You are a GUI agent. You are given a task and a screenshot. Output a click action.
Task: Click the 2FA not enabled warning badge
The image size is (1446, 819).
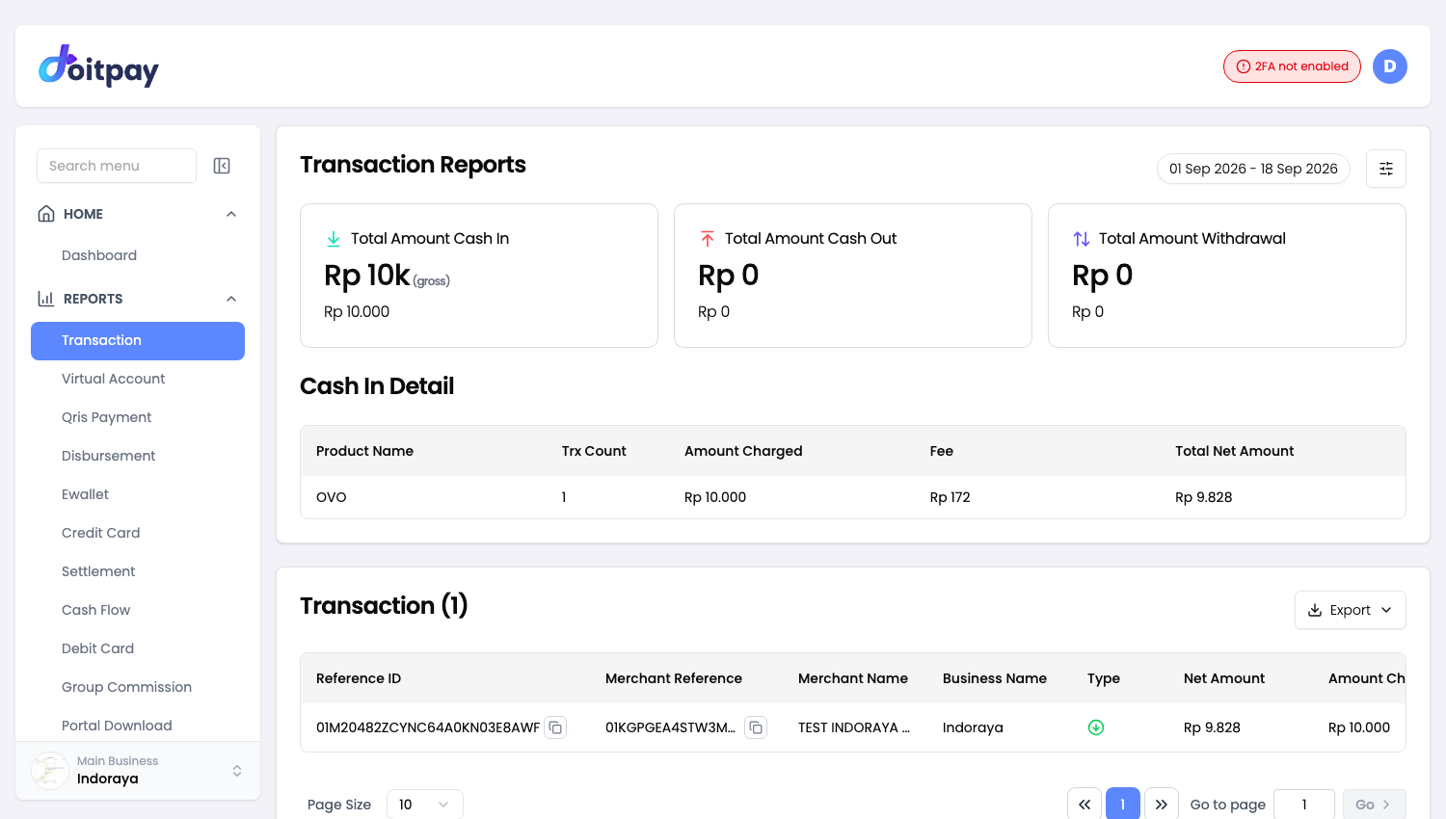point(1292,66)
